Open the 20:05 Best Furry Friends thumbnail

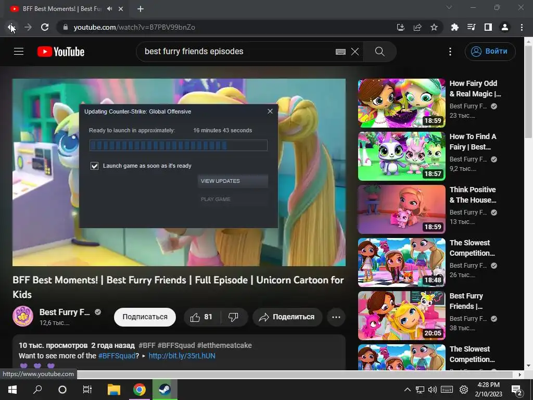point(401,315)
